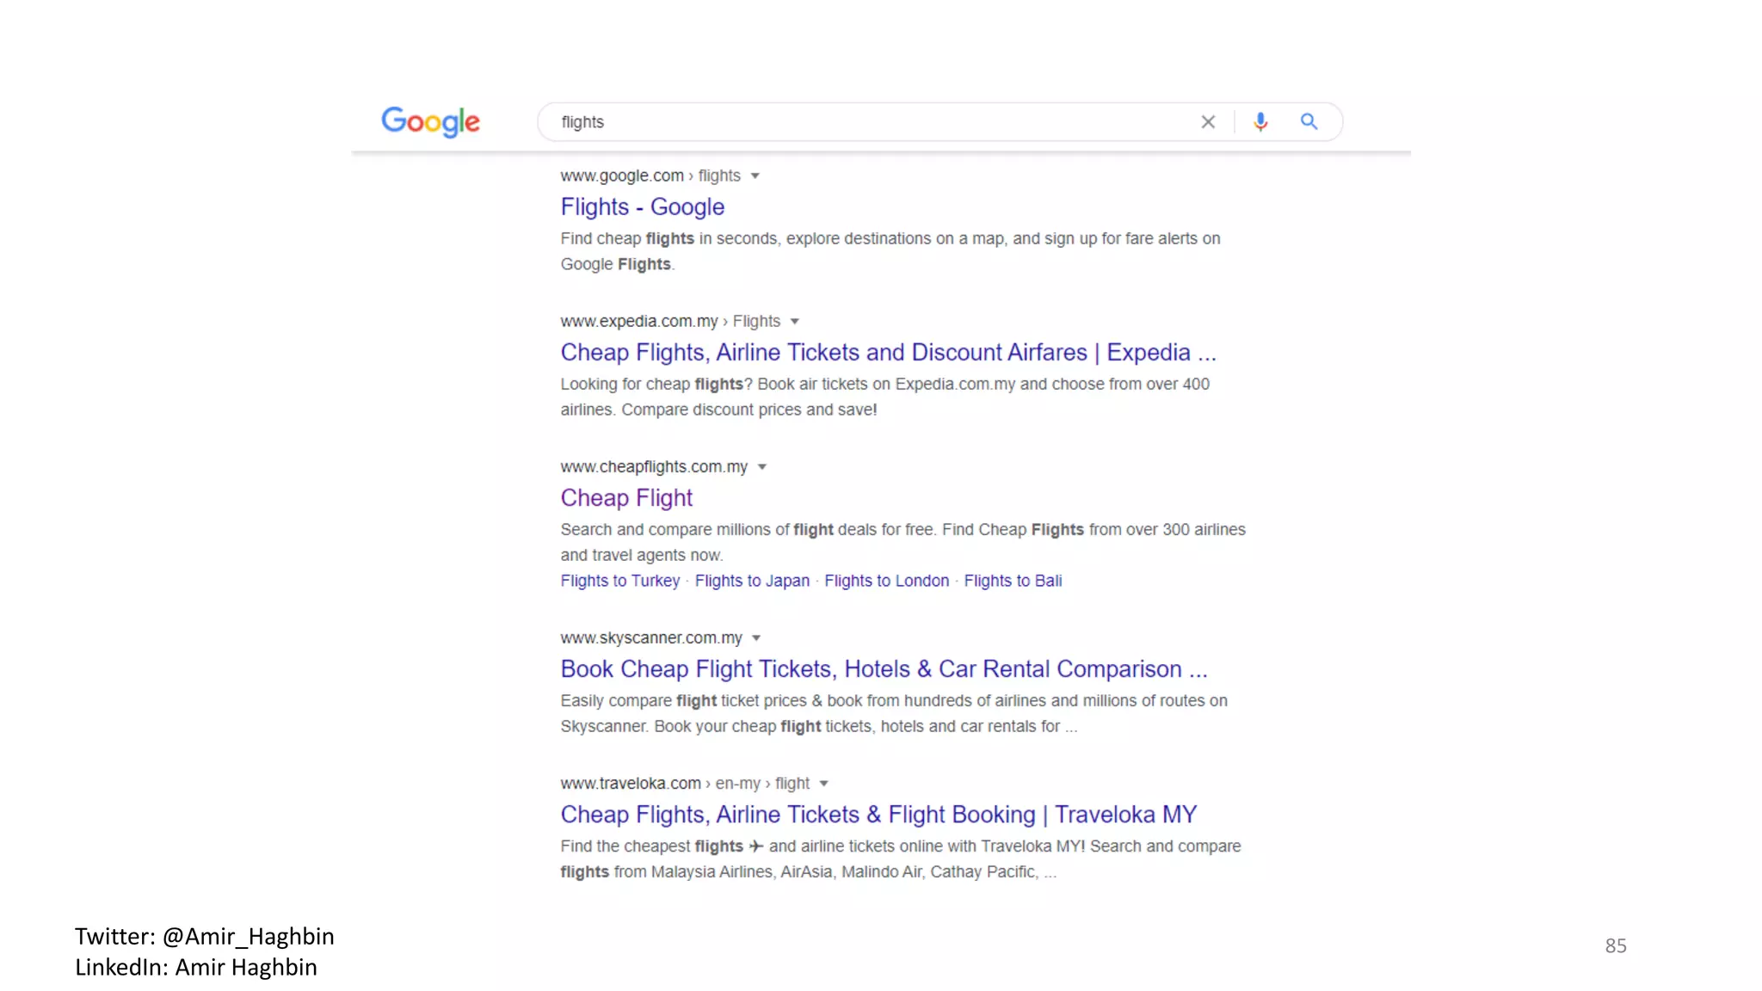The image size is (1762, 991).
Task: Open the Flights - Google result
Action: click(x=642, y=207)
